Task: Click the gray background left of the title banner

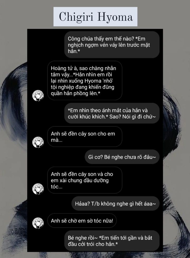Action: (26, 16)
